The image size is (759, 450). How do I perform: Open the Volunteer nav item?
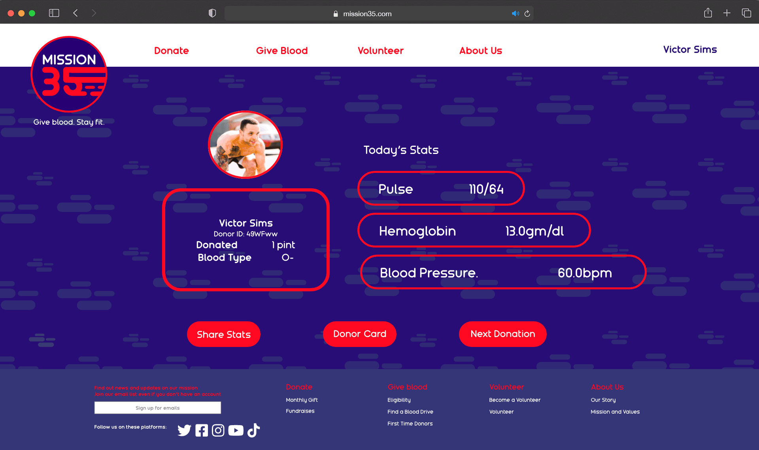[x=381, y=51]
